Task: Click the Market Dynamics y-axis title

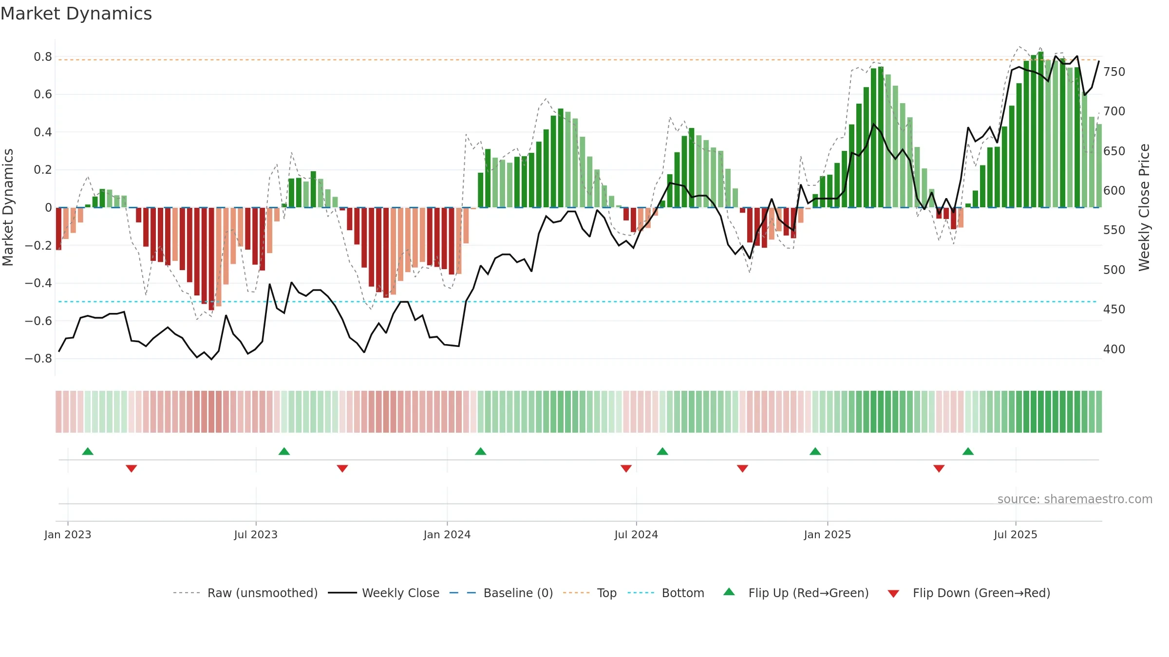Action: click(x=8, y=207)
